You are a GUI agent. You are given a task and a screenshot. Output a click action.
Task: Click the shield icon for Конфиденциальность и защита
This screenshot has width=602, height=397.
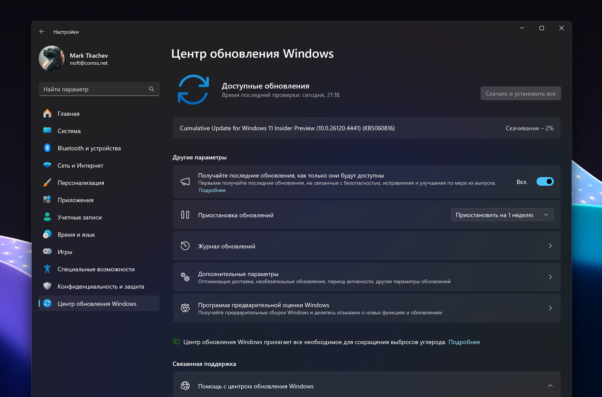[47, 286]
